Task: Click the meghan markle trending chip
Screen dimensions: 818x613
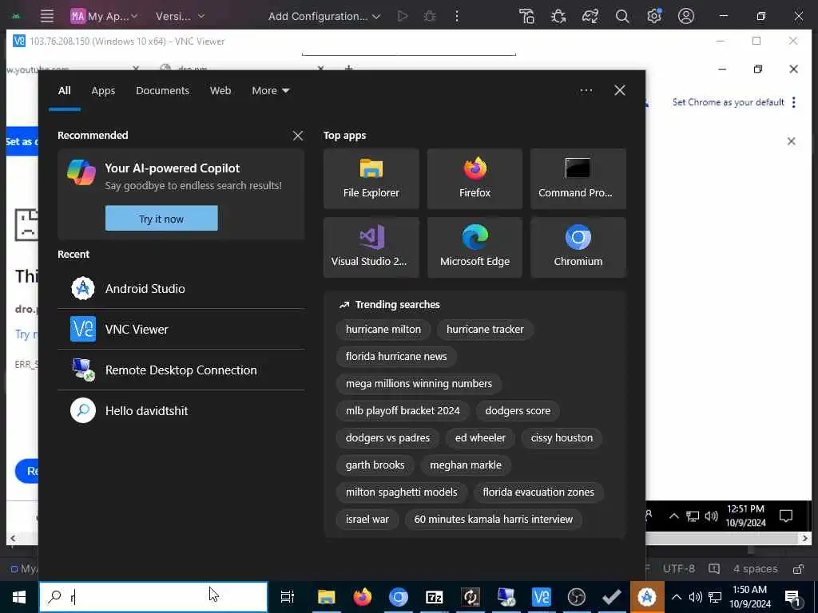Action: pos(466,465)
